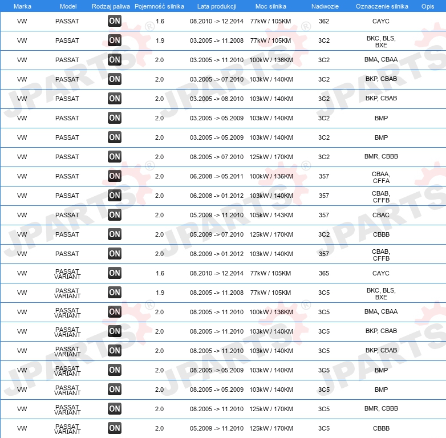Click the date range 03.2005 -> 11.2010
446x438 pixels.
coord(217,60)
